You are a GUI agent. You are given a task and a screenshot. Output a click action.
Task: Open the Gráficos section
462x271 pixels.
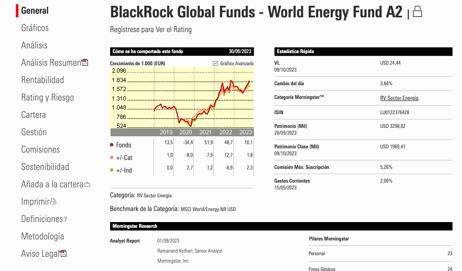point(35,28)
